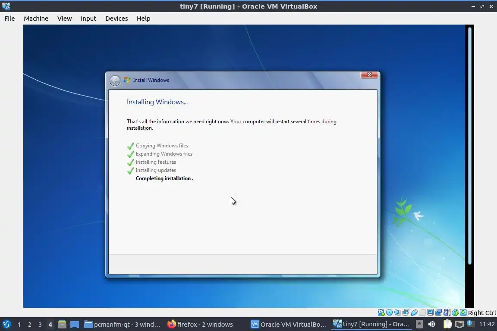The image size is (497, 331).
Task: Switch to pcmanfm-qt taskbar group
Action: point(123,325)
